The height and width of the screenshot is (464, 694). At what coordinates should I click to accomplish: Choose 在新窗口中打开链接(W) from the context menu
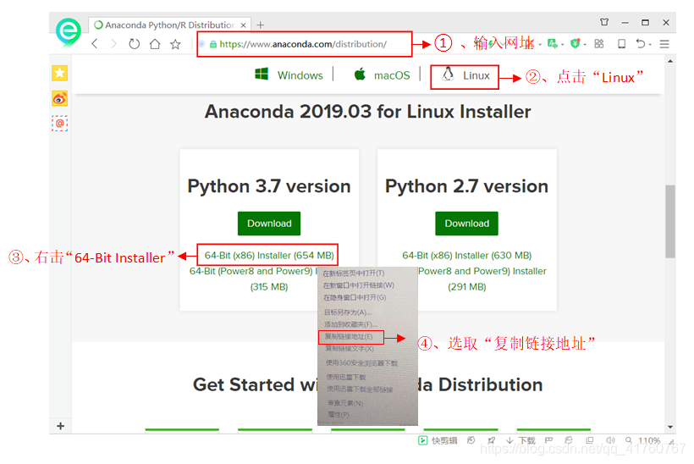[359, 285]
